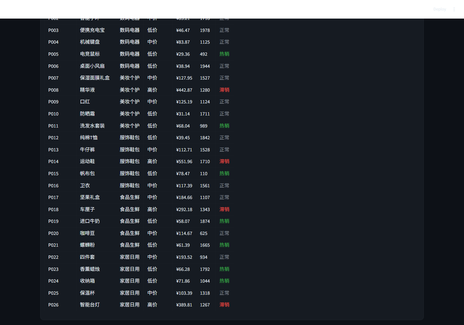Select 热销 status in P005 row
This screenshot has width=464, height=325.
pos(224,54)
